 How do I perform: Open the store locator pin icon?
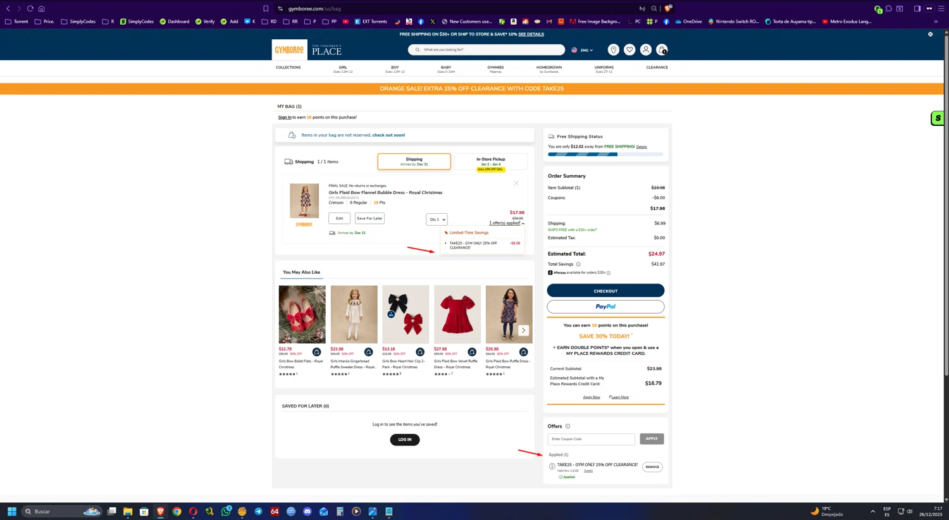click(613, 49)
